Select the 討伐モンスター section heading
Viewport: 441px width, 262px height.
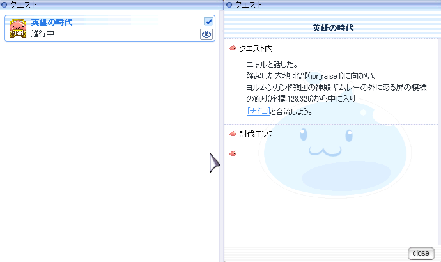pyautogui.click(x=256, y=134)
